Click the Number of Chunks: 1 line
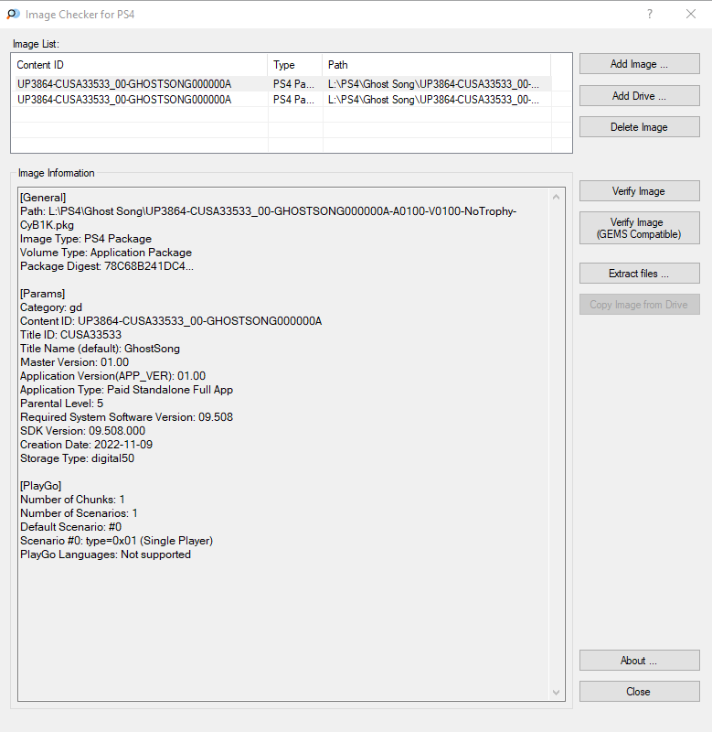 [72, 500]
